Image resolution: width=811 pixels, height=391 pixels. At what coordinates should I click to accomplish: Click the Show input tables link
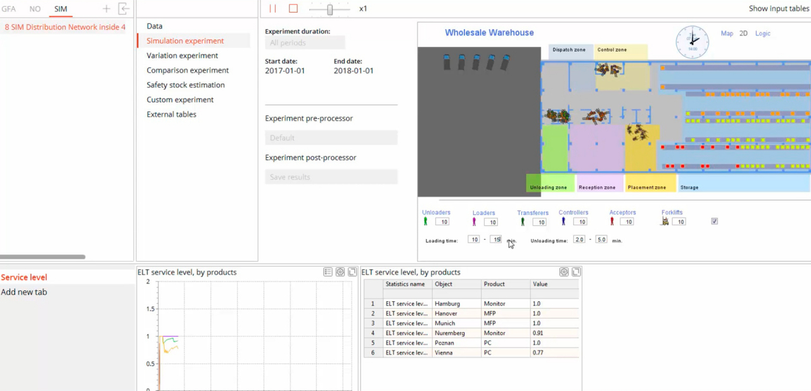pyautogui.click(x=779, y=9)
